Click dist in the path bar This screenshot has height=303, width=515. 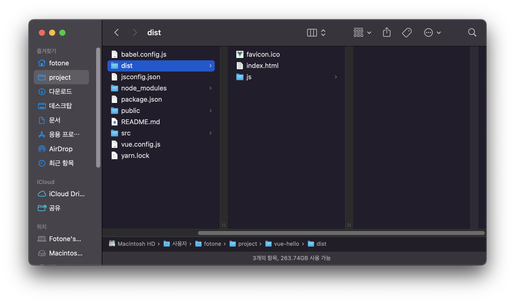(x=317, y=244)
